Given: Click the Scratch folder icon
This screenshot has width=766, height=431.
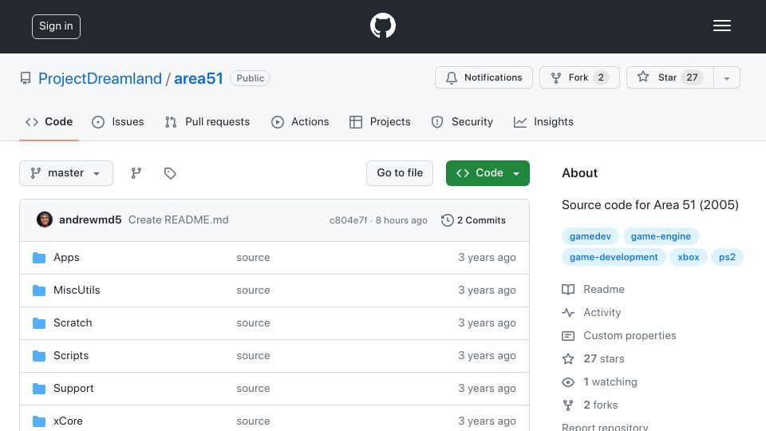Looking at the screenshot, I should coord(39,323).
